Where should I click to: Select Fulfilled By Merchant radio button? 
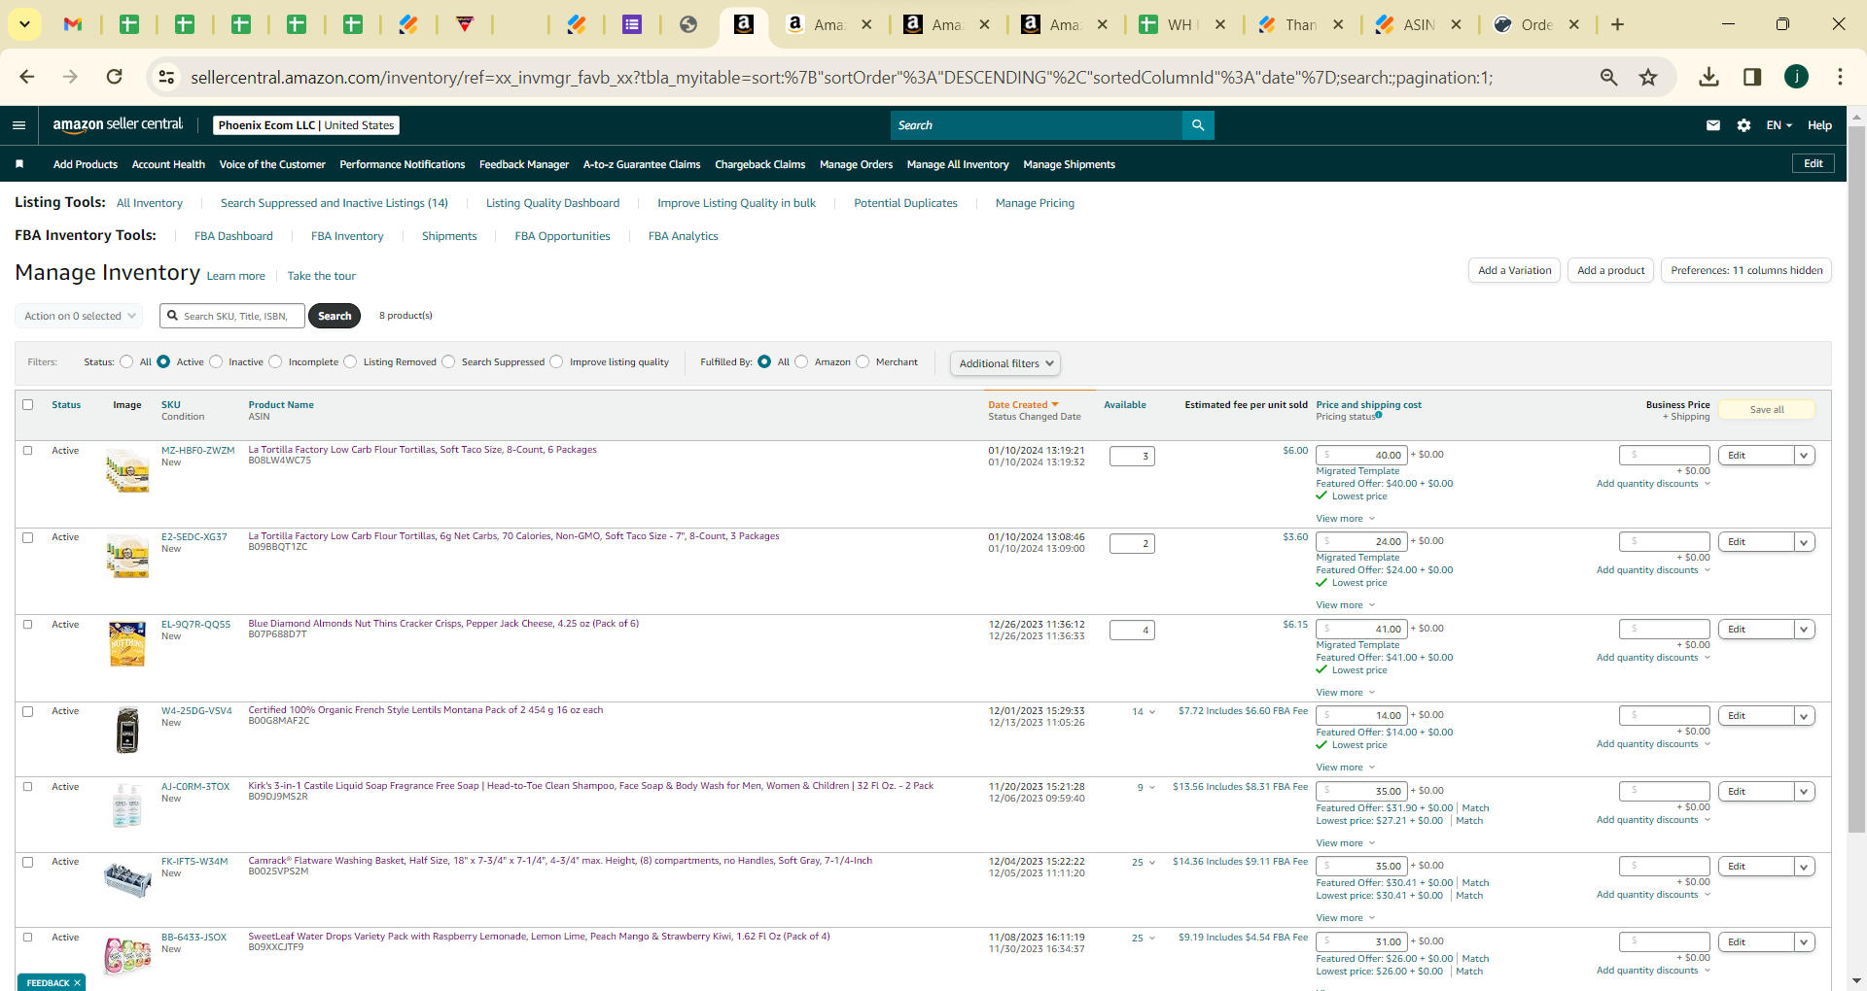click(x=863, y=361)
